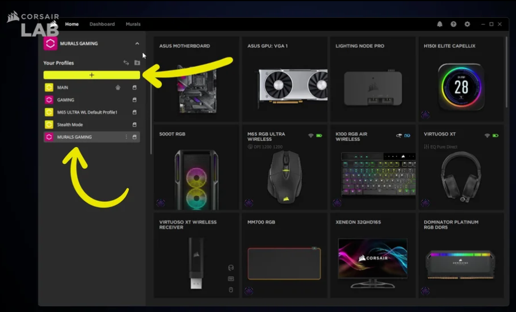Click the wireless signal icon on Virtuoso XT tile

tap(487, 135)
